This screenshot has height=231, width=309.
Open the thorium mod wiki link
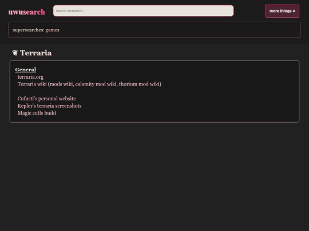[139, 84]
